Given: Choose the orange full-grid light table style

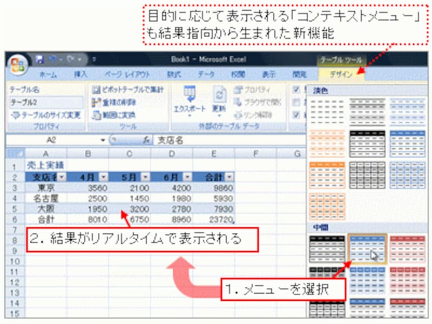Looking at the screenshot, I should [x=327, y=207].
